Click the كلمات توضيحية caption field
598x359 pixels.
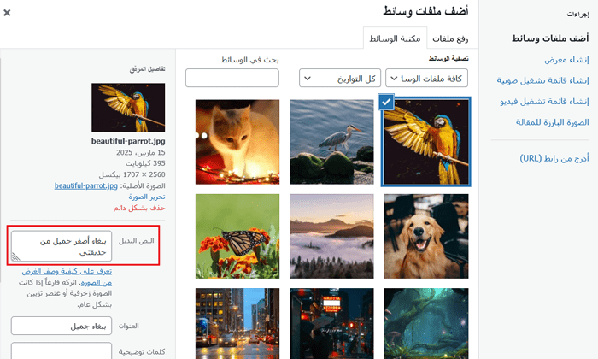[62, 351]
